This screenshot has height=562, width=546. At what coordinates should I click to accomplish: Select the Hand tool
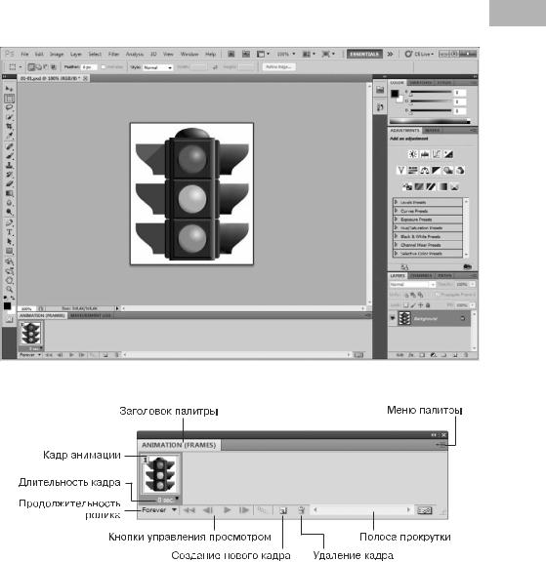coord(9,280)
